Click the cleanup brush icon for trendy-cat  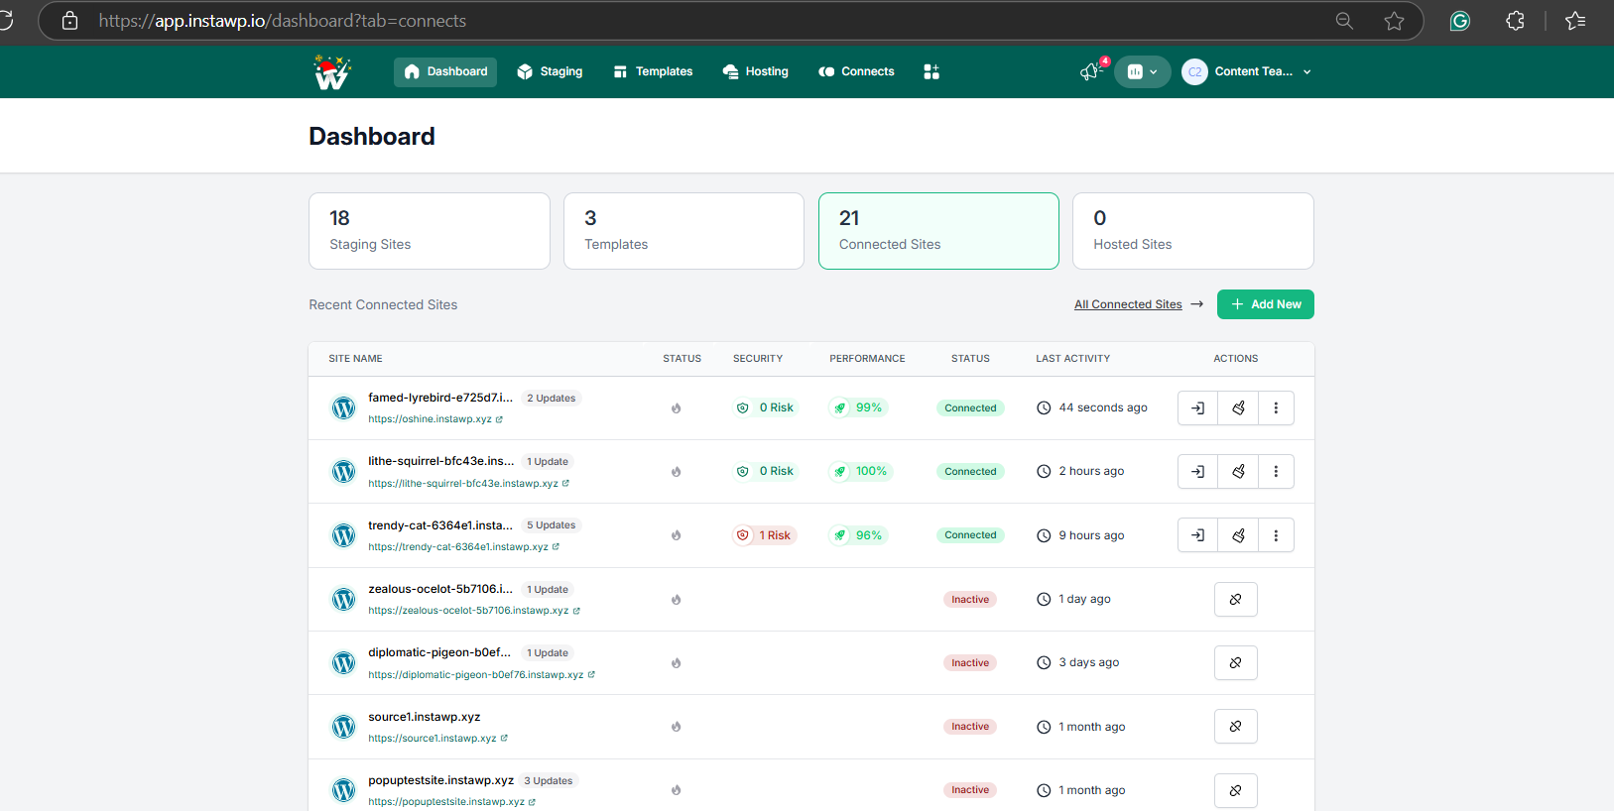1238,535
